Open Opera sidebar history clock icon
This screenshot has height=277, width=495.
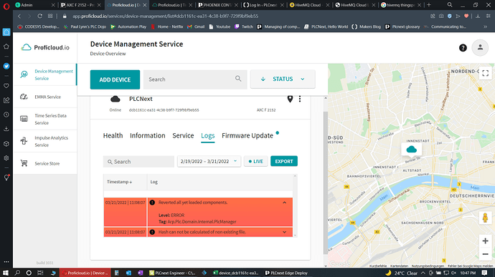point(6,115)
